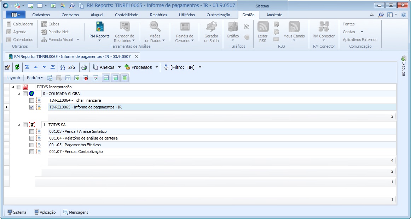Close the RM Reports document tab
This screenshot has width=411, height=219.
pos(136,56)
